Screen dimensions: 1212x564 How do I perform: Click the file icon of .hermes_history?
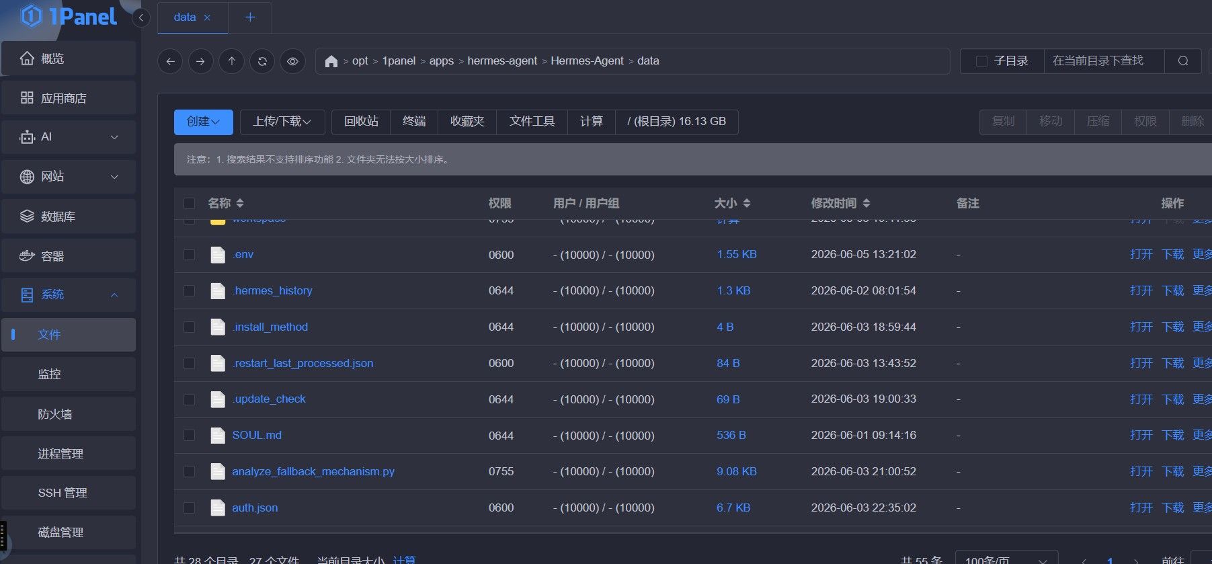click(218, 291)
